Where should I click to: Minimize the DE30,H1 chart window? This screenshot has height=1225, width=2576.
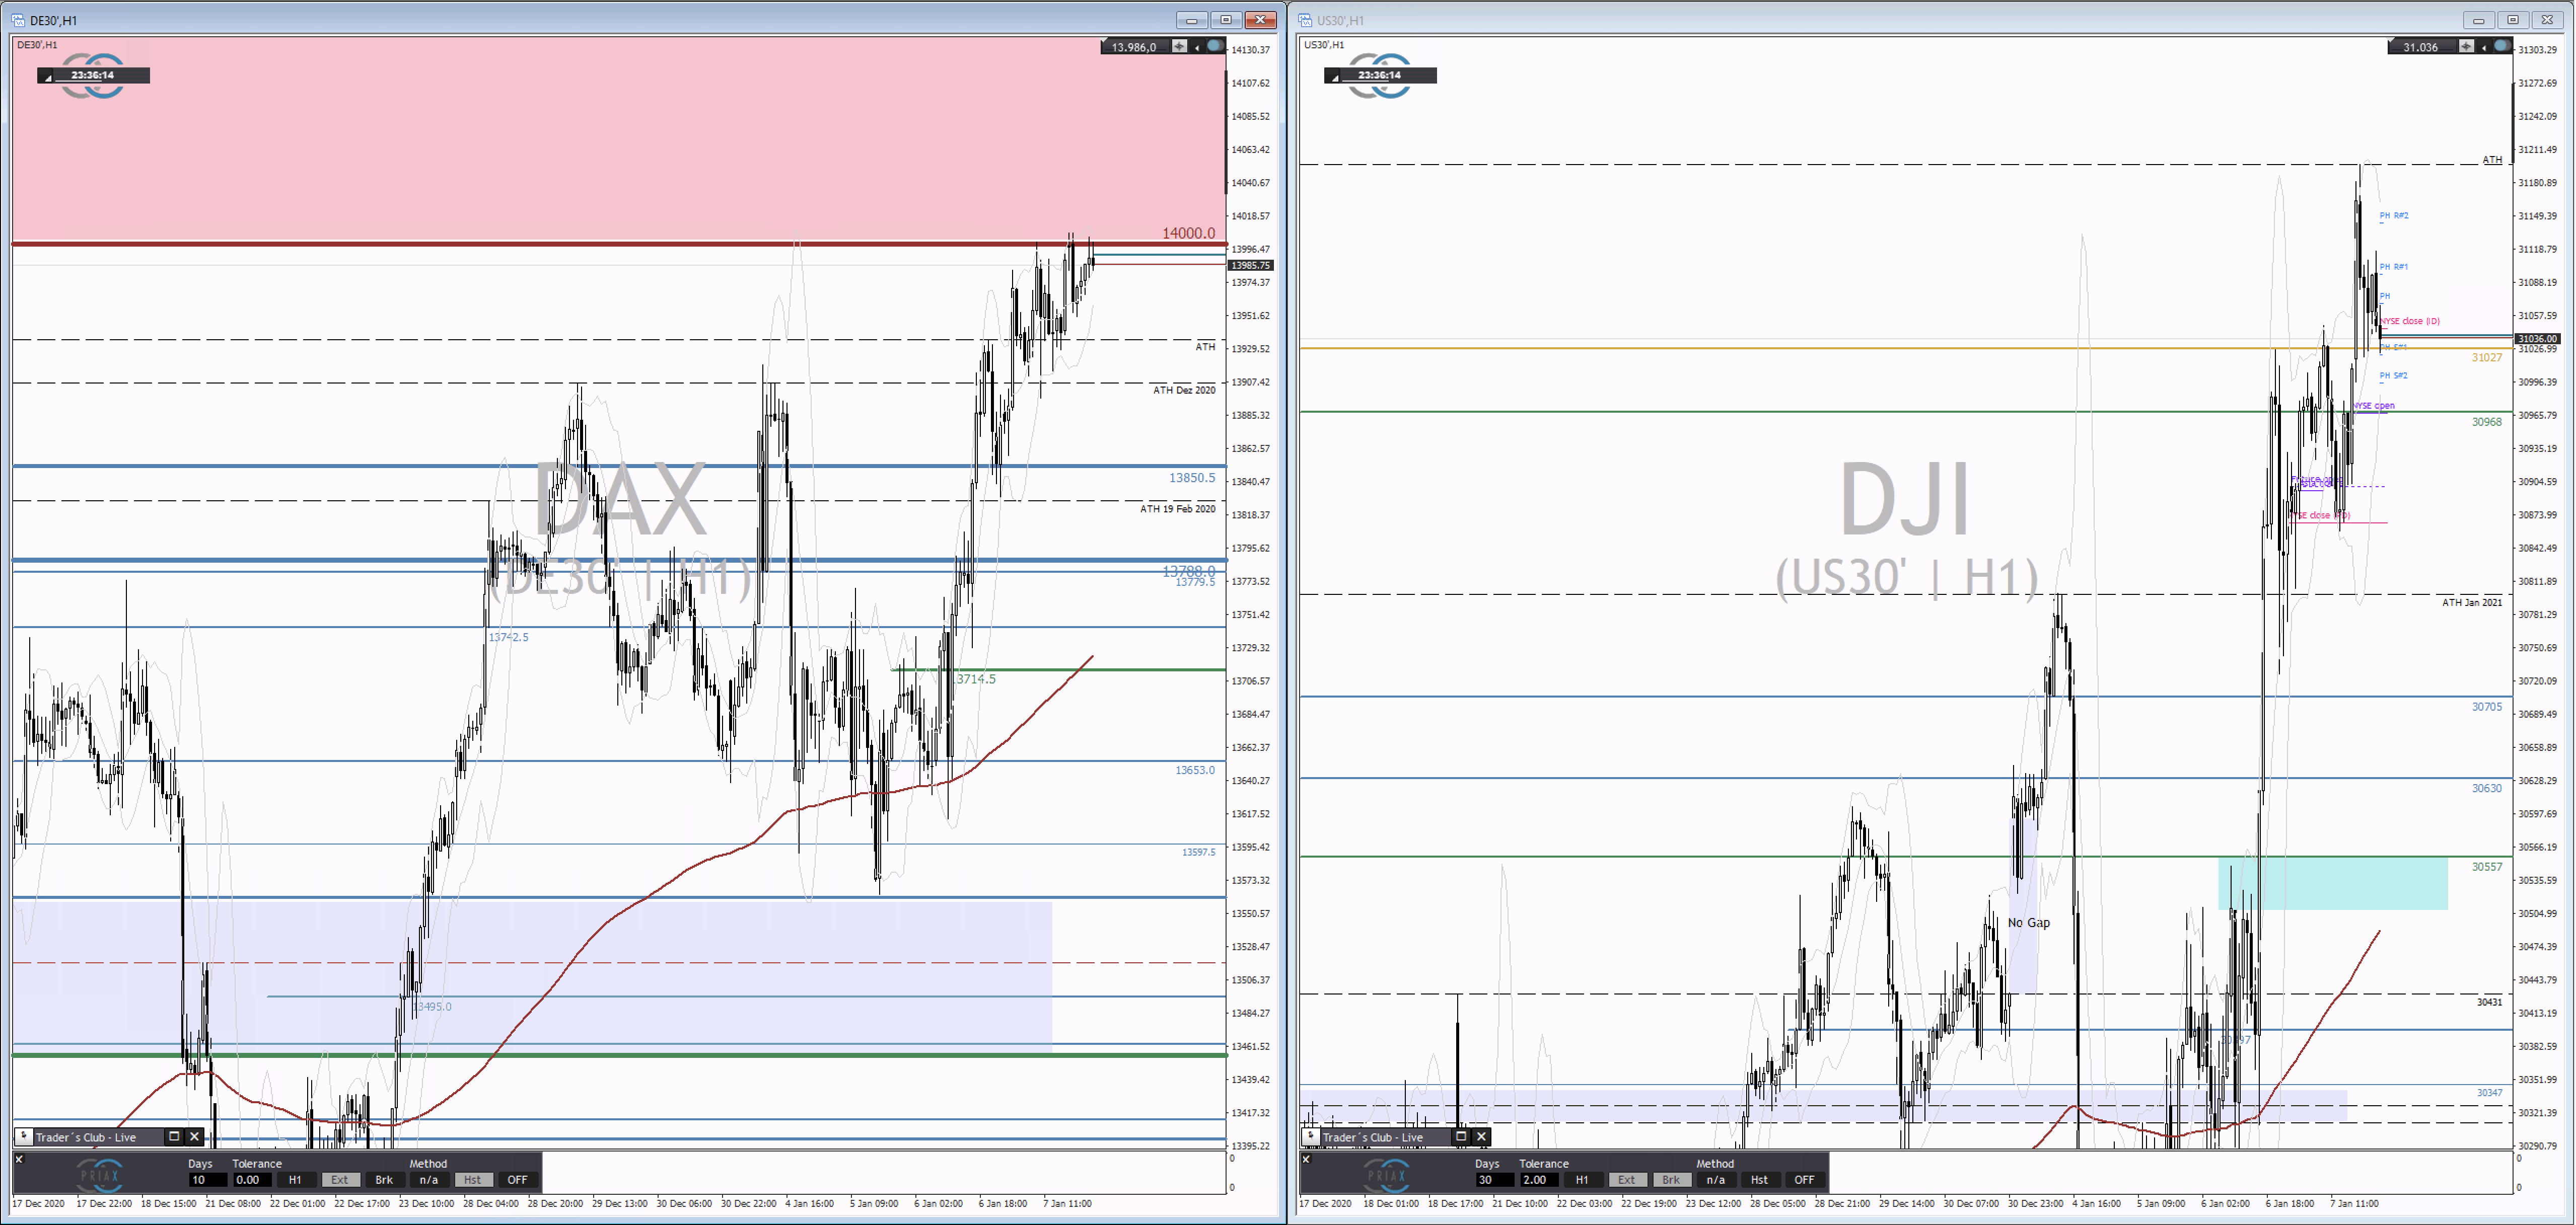coord(1192,20)
